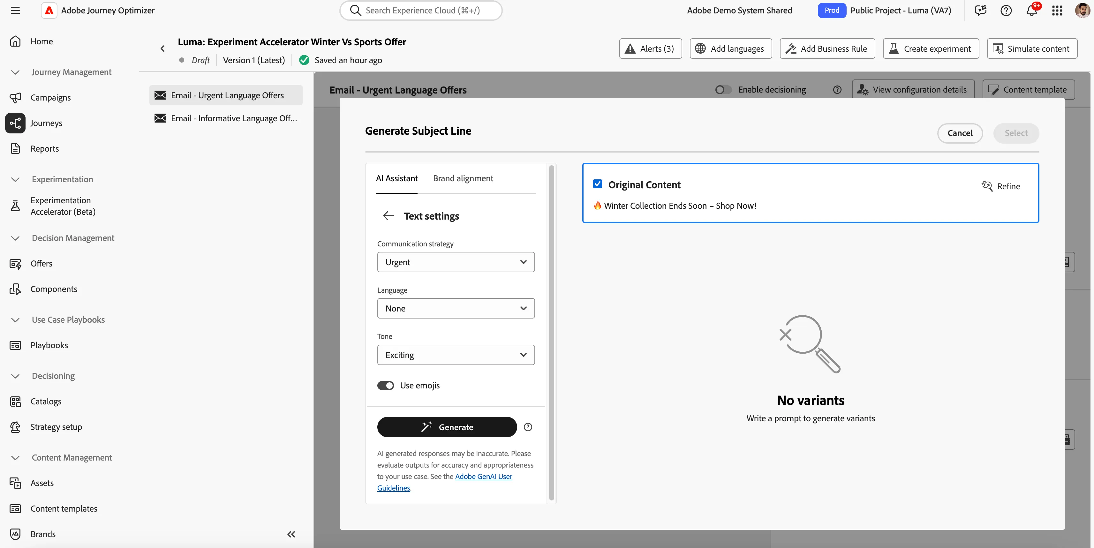The image size is (1094, 548).
Task: Click the Create experiment button
Action: [931, 49]
